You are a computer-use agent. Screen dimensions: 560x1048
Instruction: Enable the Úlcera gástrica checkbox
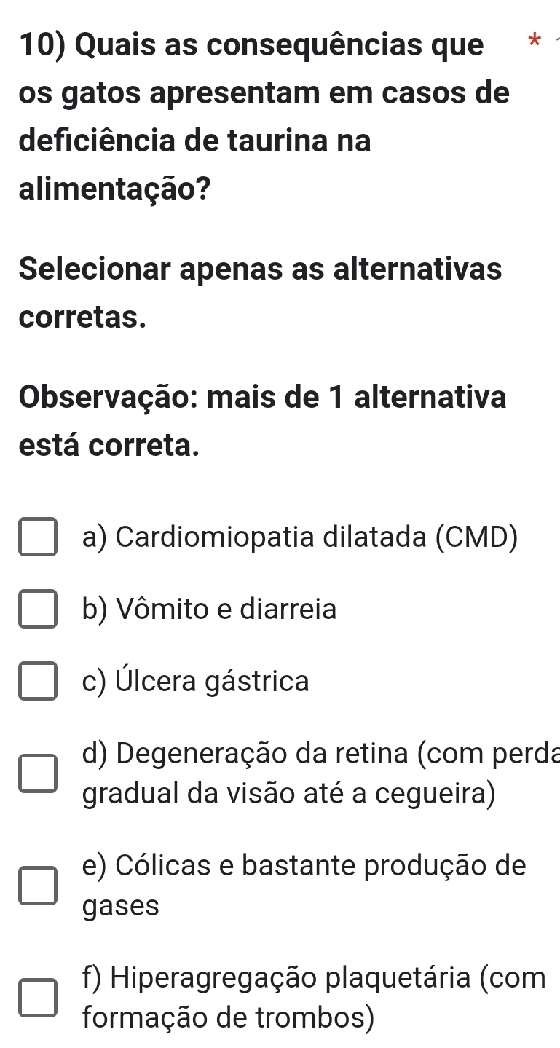(x=38, y=682)
